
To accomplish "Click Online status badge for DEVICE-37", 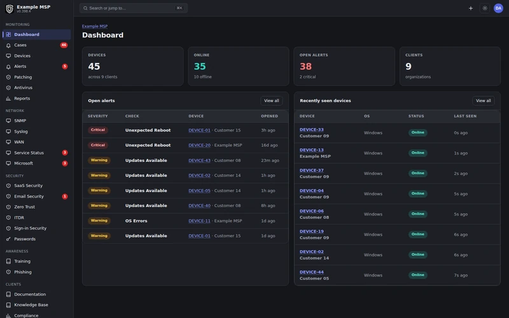I will pyautogui.click(x=418, y=173).
